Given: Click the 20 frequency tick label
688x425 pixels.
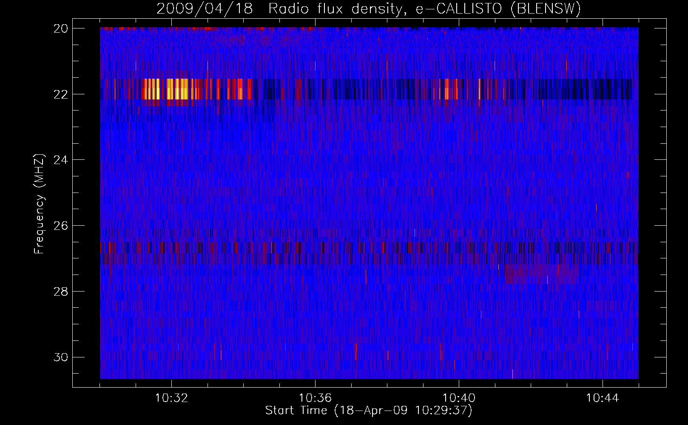Looking at the screenshot, I should pyautogui.click(x=61, y=28).
